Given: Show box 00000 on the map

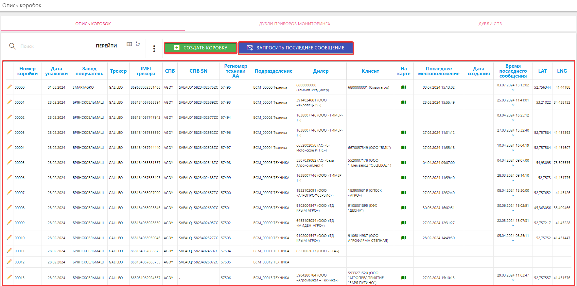Looking at the screenshot, I should pyautogui.click(x=404, y=87).
